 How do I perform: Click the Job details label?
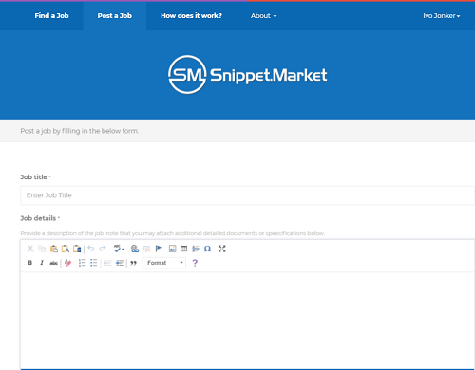38,218
